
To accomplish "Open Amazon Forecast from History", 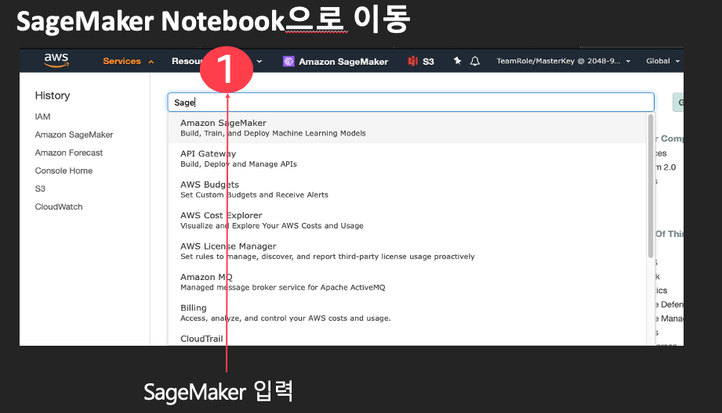I will (69, 153).
